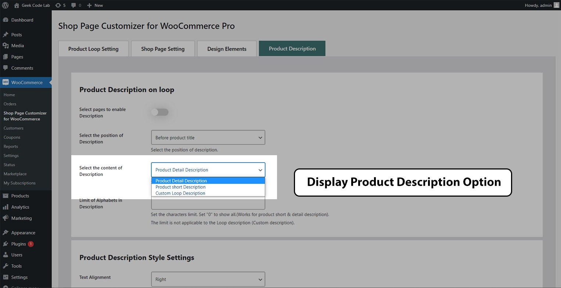Click the Dashboard gauge icon
Image resolution: width=561 pixels, height=288 pixels.
click(6, 20)
